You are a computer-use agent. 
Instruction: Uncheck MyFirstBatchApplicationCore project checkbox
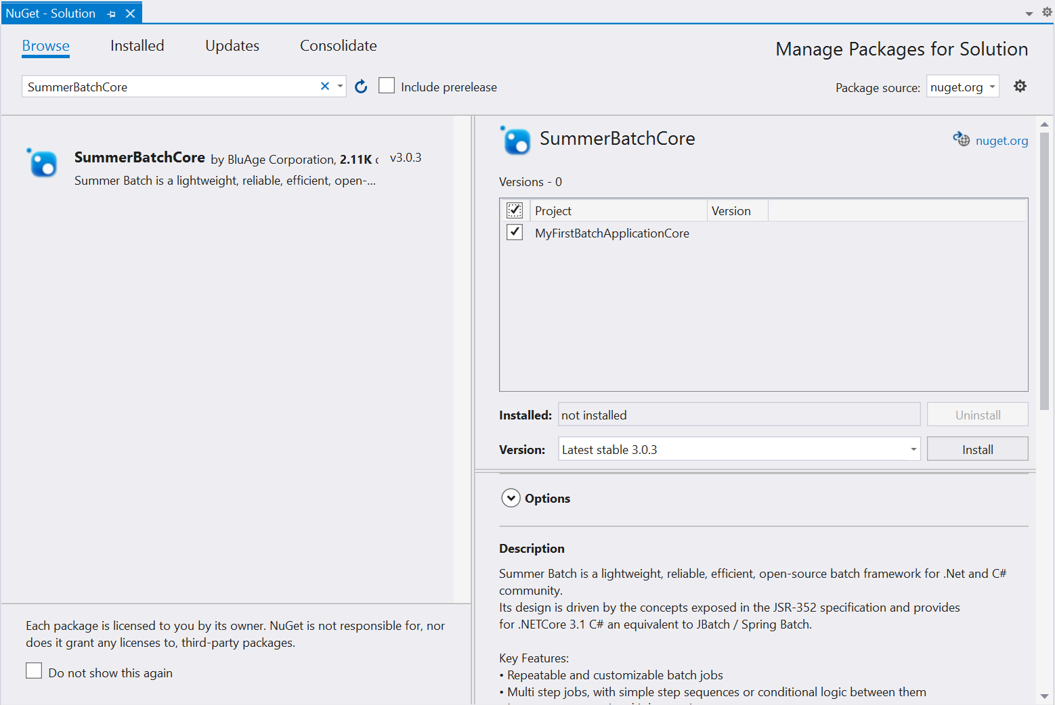tap(515, 232)
